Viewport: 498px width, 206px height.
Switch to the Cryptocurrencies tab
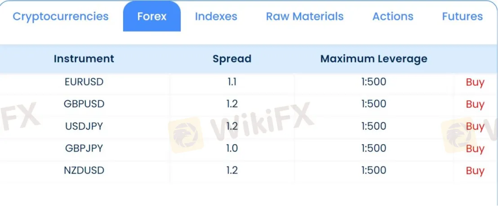point(60,16)
